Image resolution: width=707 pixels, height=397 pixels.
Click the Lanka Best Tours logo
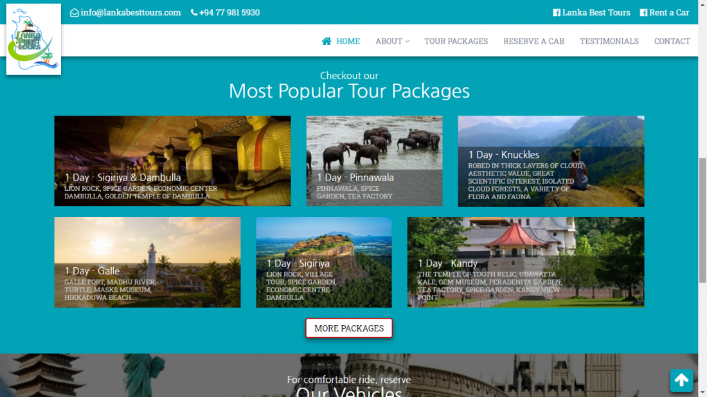tap(33, 39)
